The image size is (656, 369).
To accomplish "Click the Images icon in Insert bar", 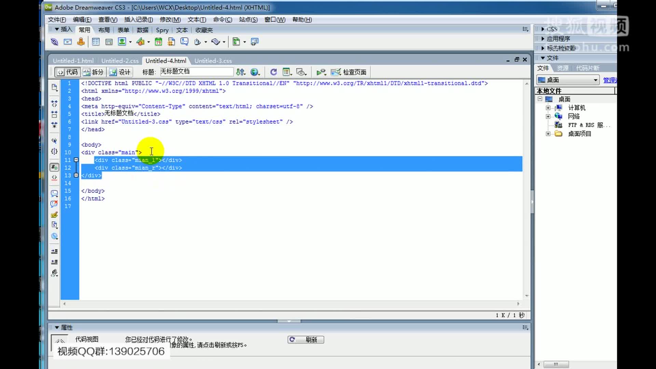I will [122, 42].
